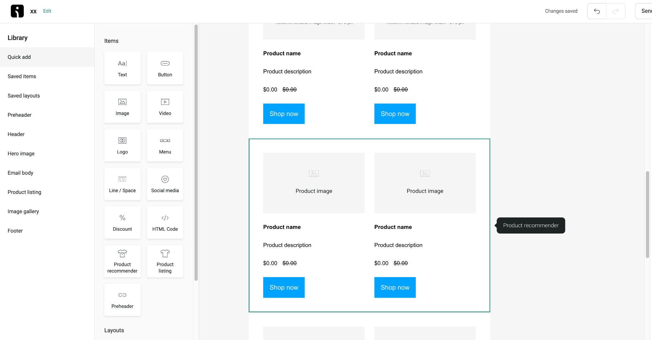
Task: Add the Video item block
Action: [x=165, y=107]
